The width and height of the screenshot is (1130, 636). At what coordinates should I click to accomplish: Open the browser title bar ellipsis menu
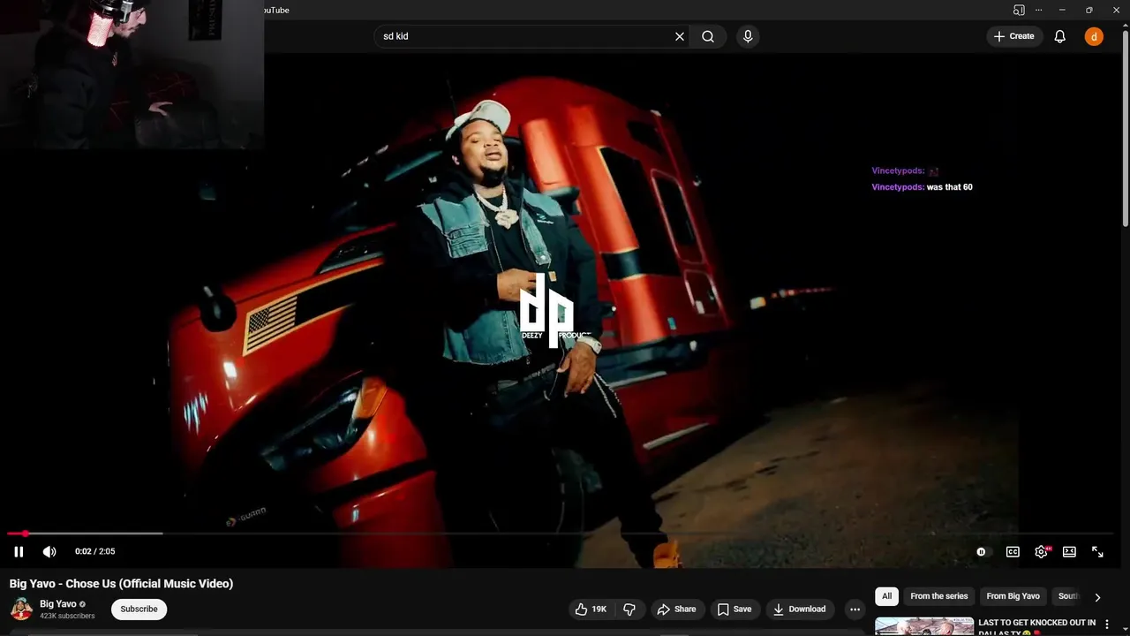click(1039, 10)
